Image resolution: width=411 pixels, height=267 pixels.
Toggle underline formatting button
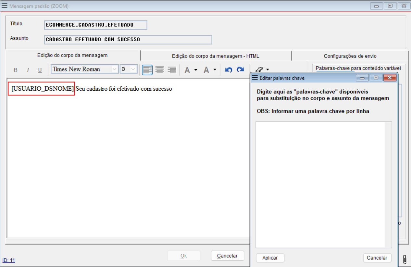[x=40, y=70]
